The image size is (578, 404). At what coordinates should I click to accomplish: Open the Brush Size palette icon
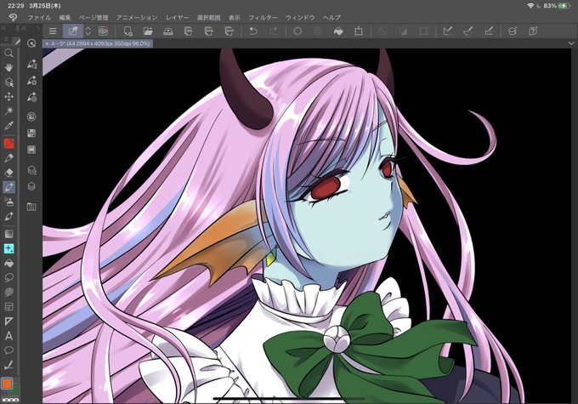pyautogui.click(x=31, y=97)
